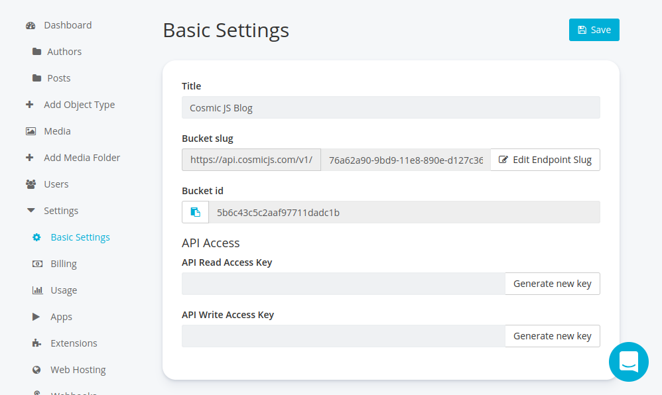Click the Web Hosting globe icon
This screenshot has width=662, height=395.
[37, 370]
